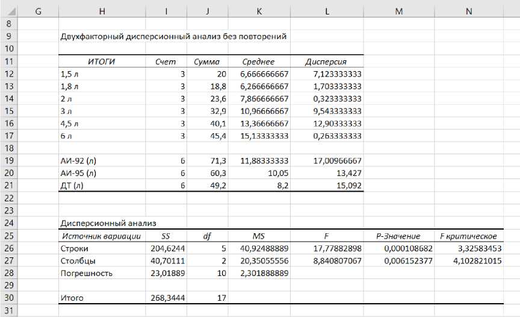Click row 11 header

[x=8, y=61]
